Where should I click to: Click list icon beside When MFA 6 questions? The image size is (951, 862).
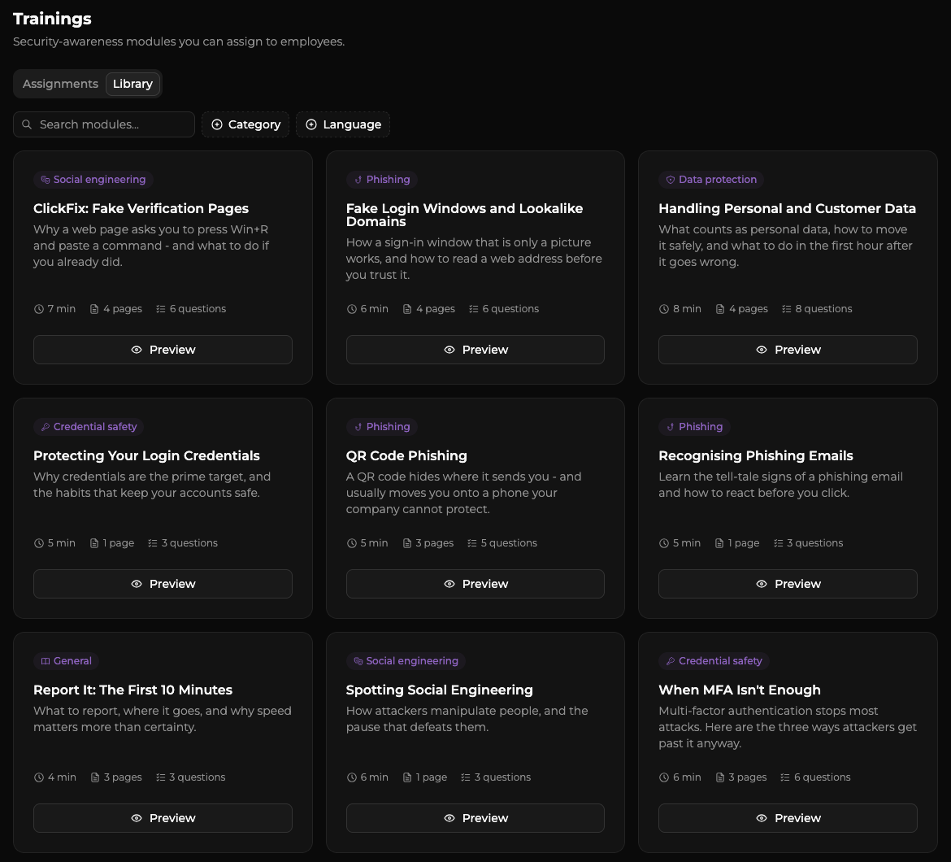point(785,777)
